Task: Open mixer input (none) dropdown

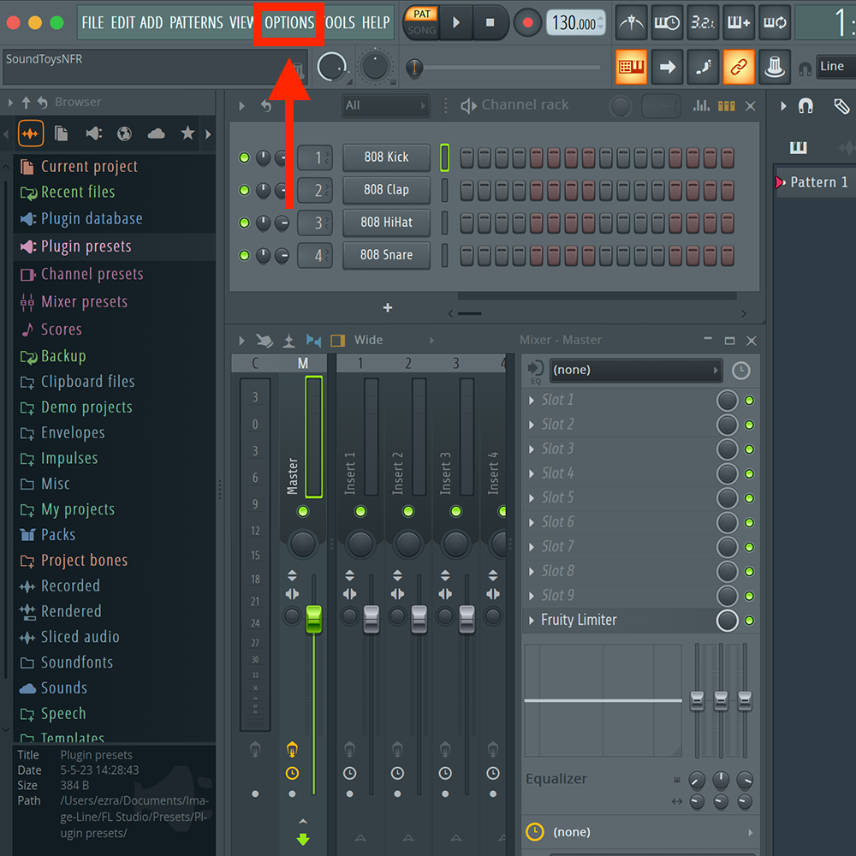Action: coord(635,370)
